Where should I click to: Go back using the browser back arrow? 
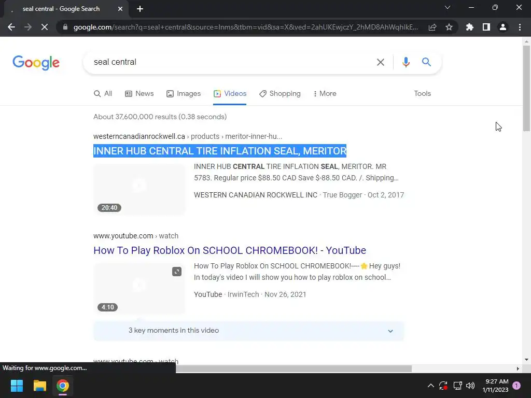coord(11,27)
